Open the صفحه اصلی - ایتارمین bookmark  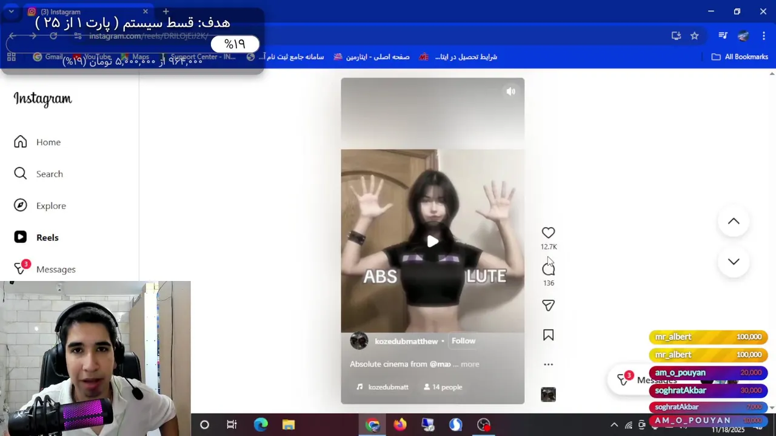(x=371, y=57)
